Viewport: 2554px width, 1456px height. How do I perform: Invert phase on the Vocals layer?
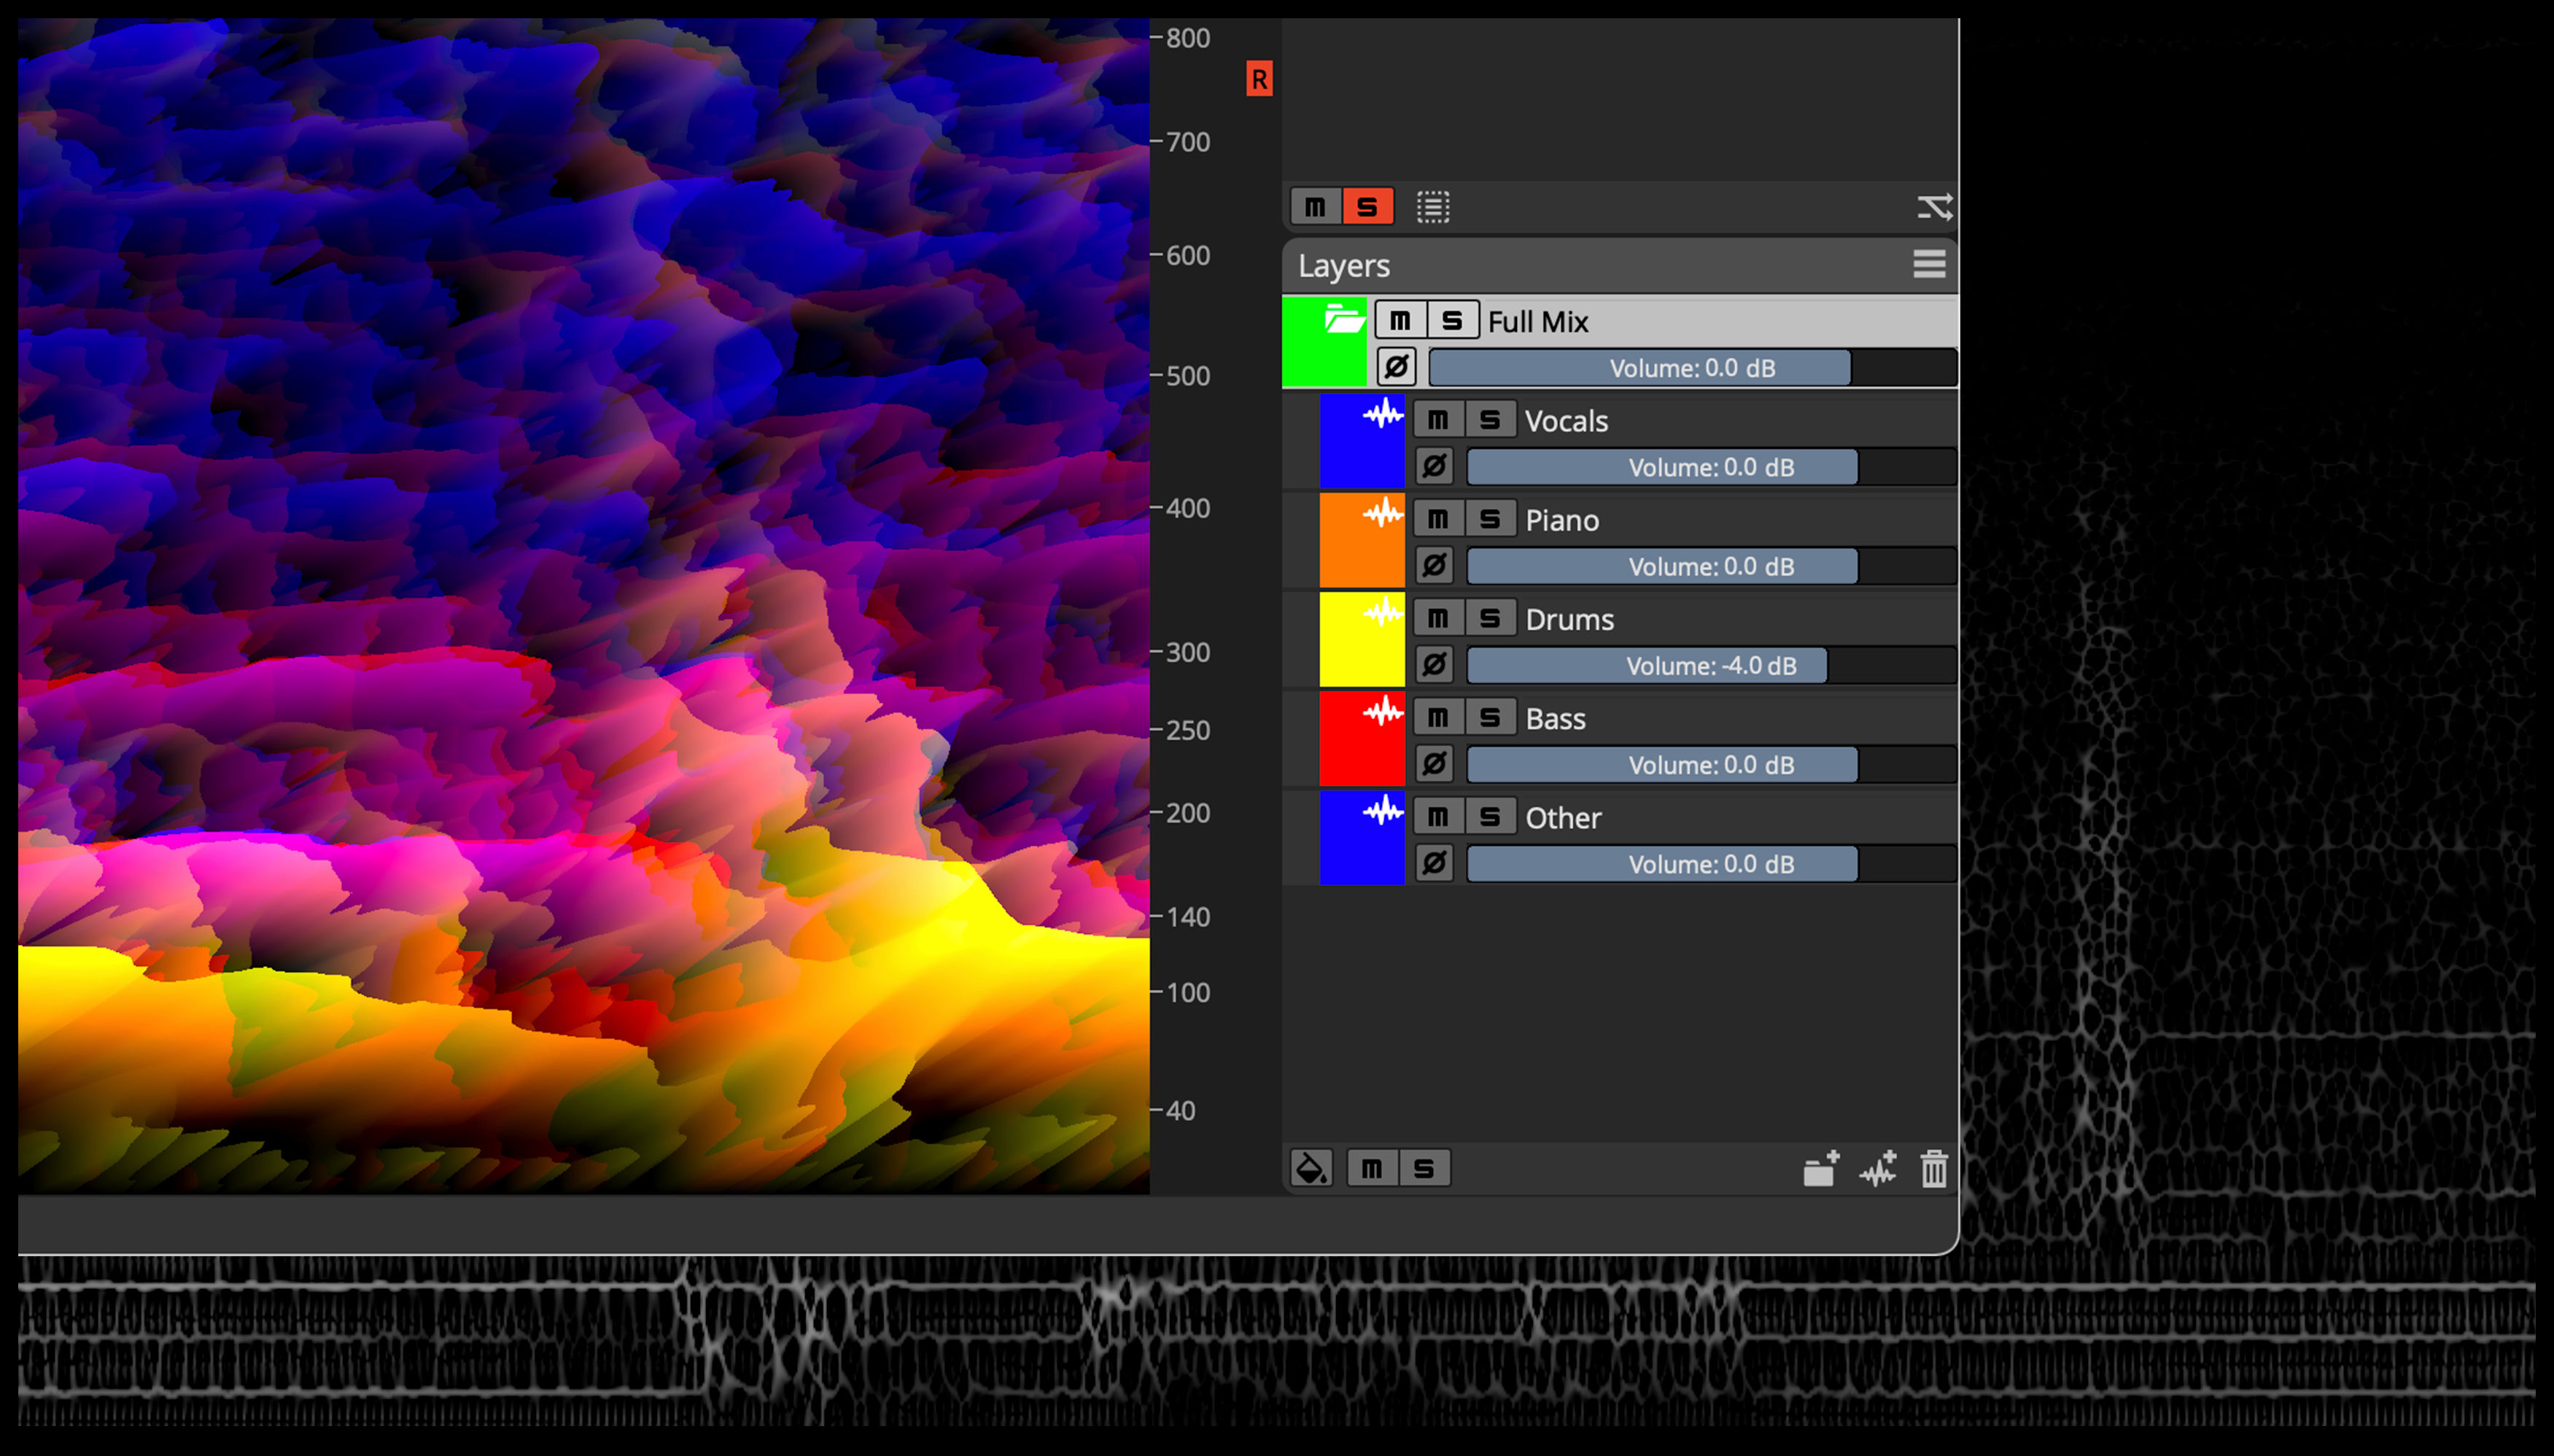pos(1434,467)
